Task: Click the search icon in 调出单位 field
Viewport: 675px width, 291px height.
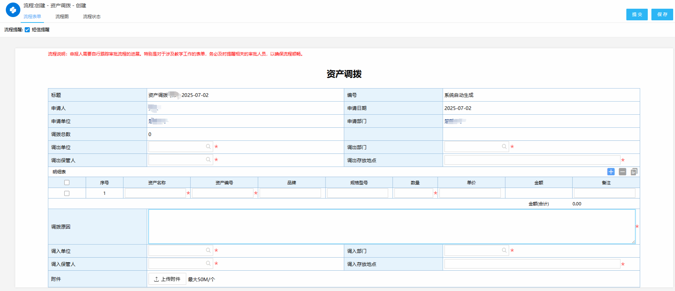Action: tap(208, 147)
